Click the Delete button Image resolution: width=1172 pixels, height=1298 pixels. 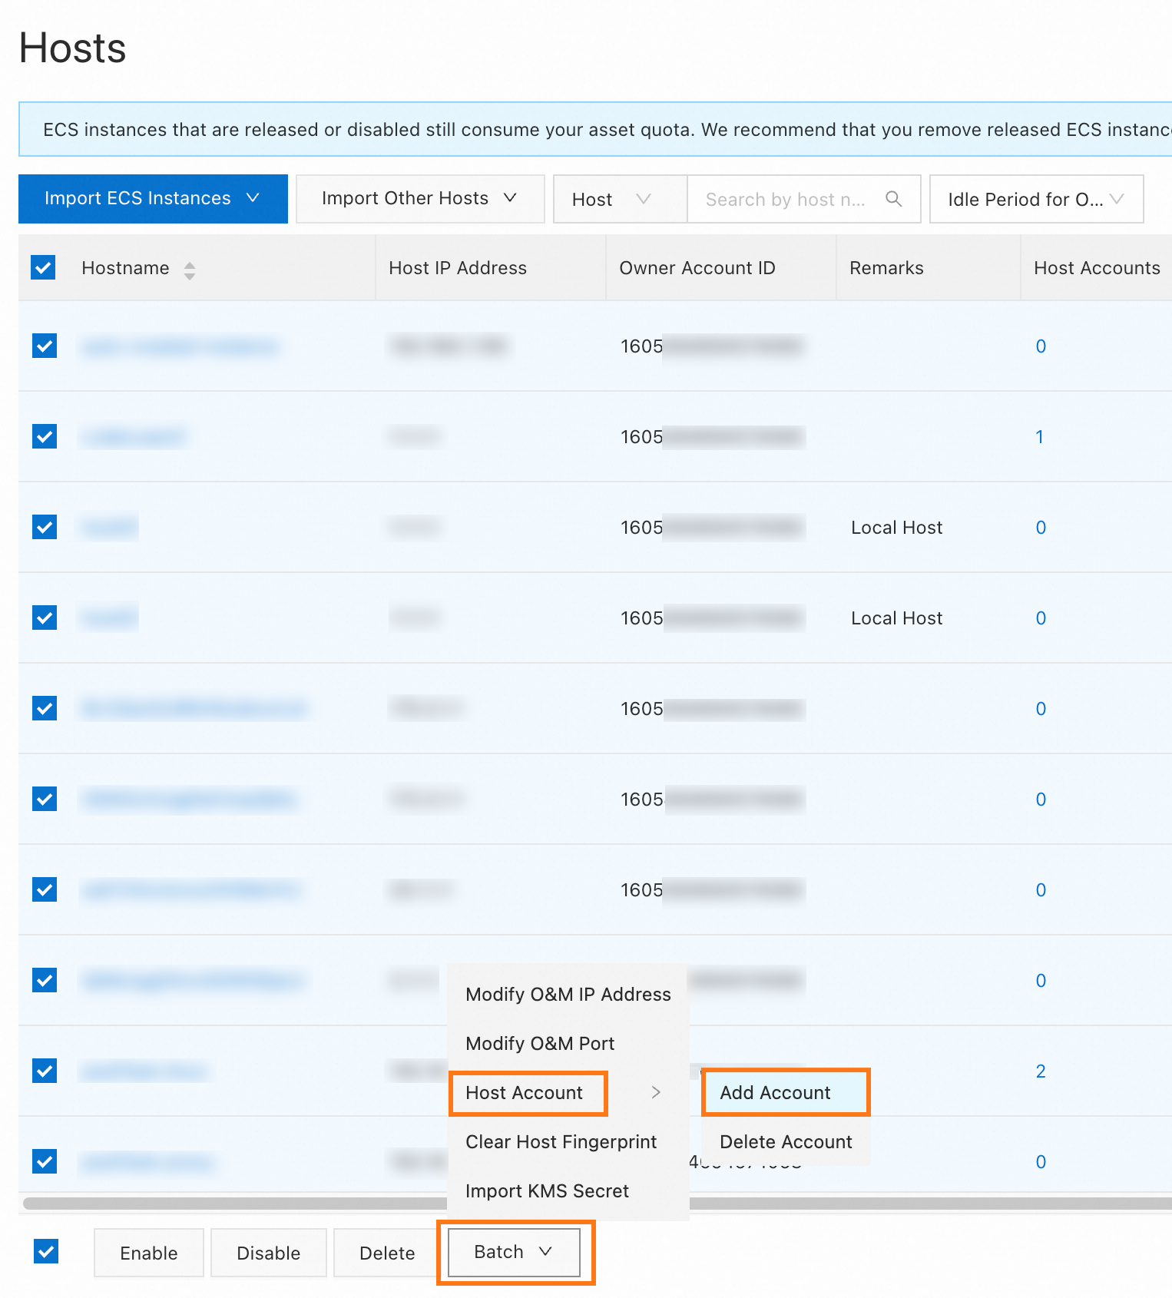(387, 1253)
